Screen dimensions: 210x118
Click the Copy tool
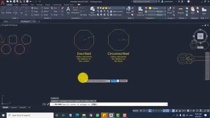(34, 11)
